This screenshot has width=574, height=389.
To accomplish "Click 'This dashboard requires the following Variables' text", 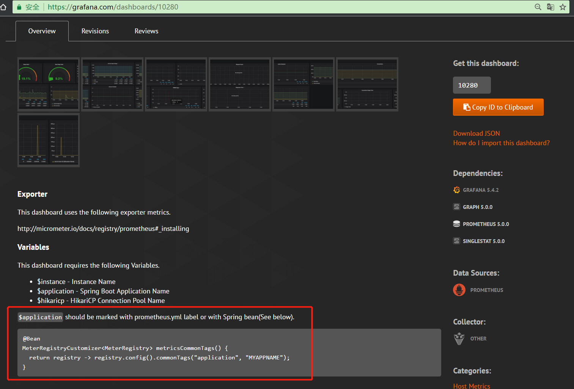I will (x=88, y=265).
